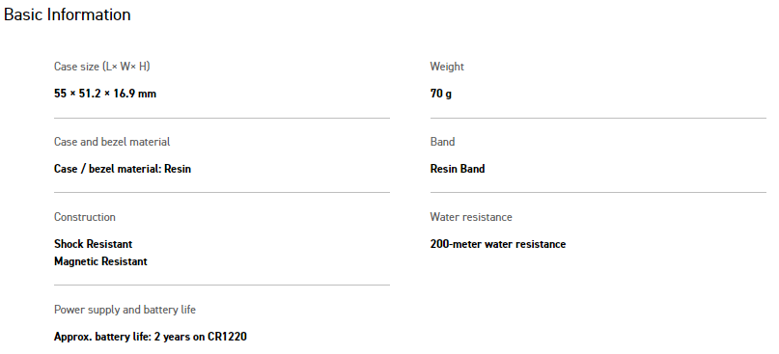Click the divider below the Weight value
Image resolution: width=779 pixels, height=354 pixels.
[598, 119]
